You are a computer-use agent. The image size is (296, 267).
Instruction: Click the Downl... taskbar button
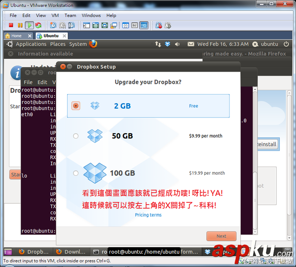[71, 252]
